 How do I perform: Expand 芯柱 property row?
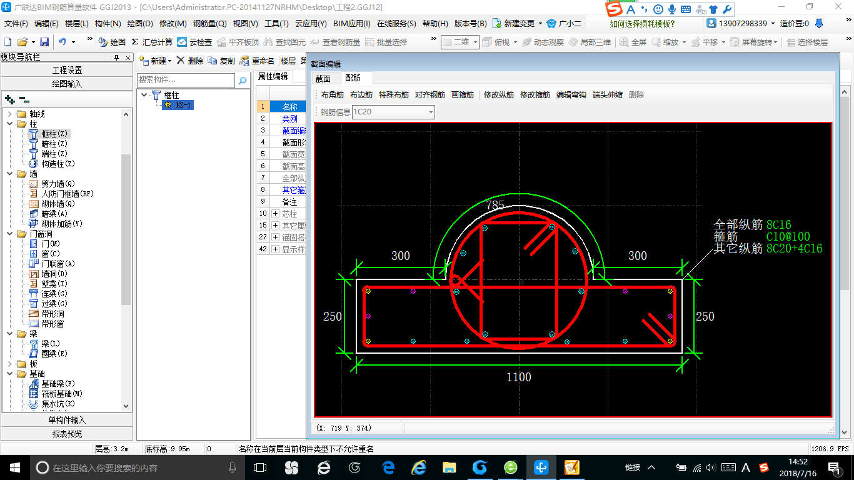[x=275, y=214]
